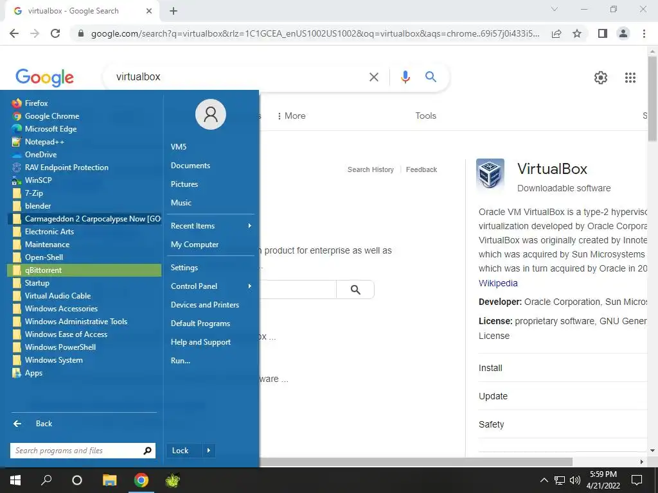Image resolution: width=658 pixels, height=493 pixels.
Task: Open the notification center icon
Action: (637, 480)
